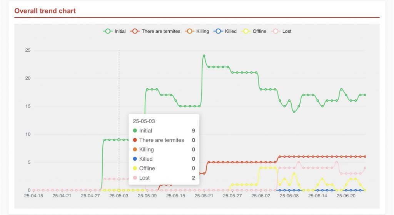Click the Offline peak point at value 3
The height and width of the screenshot is (215, 394).
[x=294, y=173]
